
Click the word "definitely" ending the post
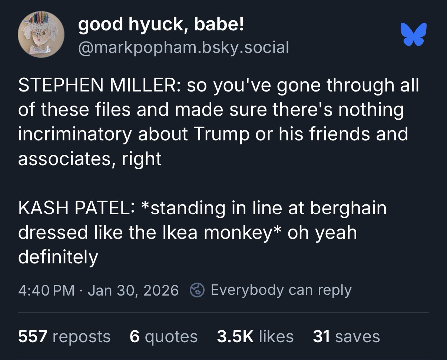[x=58, y=257]
